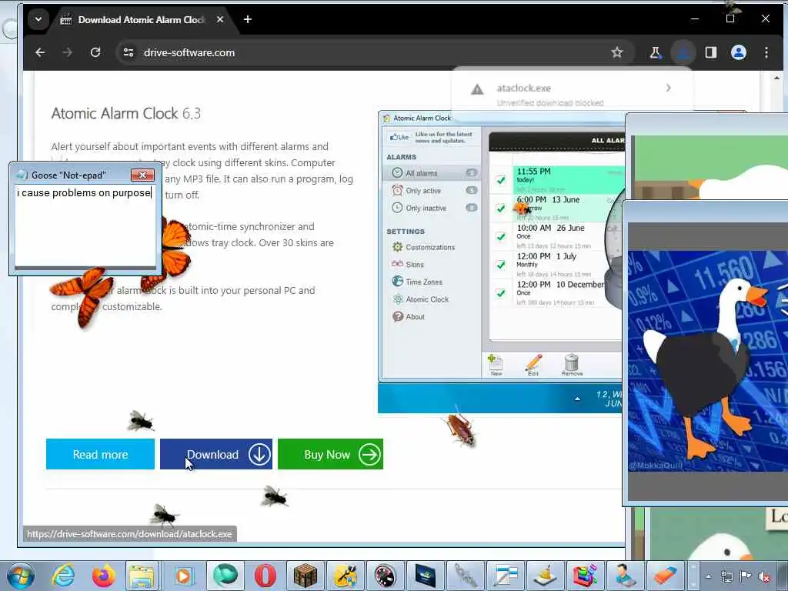
Task: Close the Goose "Not-epad" window
Action: [142, 175]
